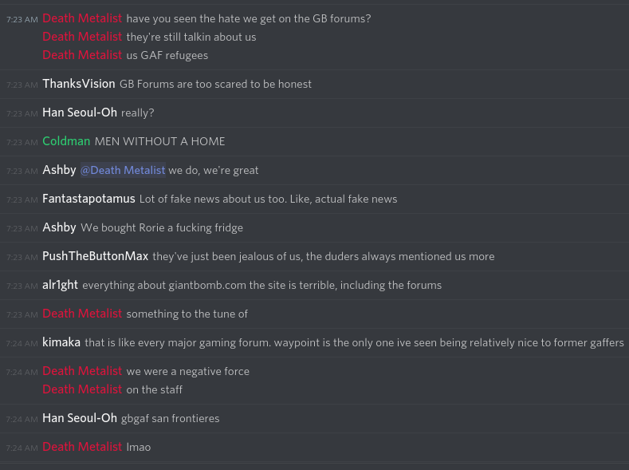This screenshot has width=629, height=470.
Task: Click Ashby name beside the fridge message
Action: click(59, 227)
